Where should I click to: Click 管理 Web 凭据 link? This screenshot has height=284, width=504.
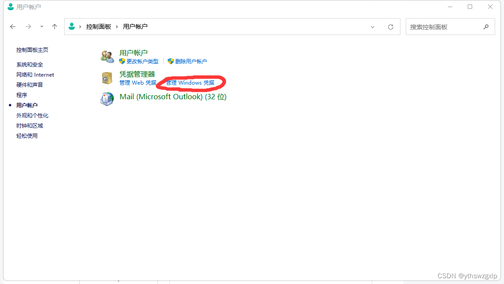pyautogui.click(x=138, y=83)
